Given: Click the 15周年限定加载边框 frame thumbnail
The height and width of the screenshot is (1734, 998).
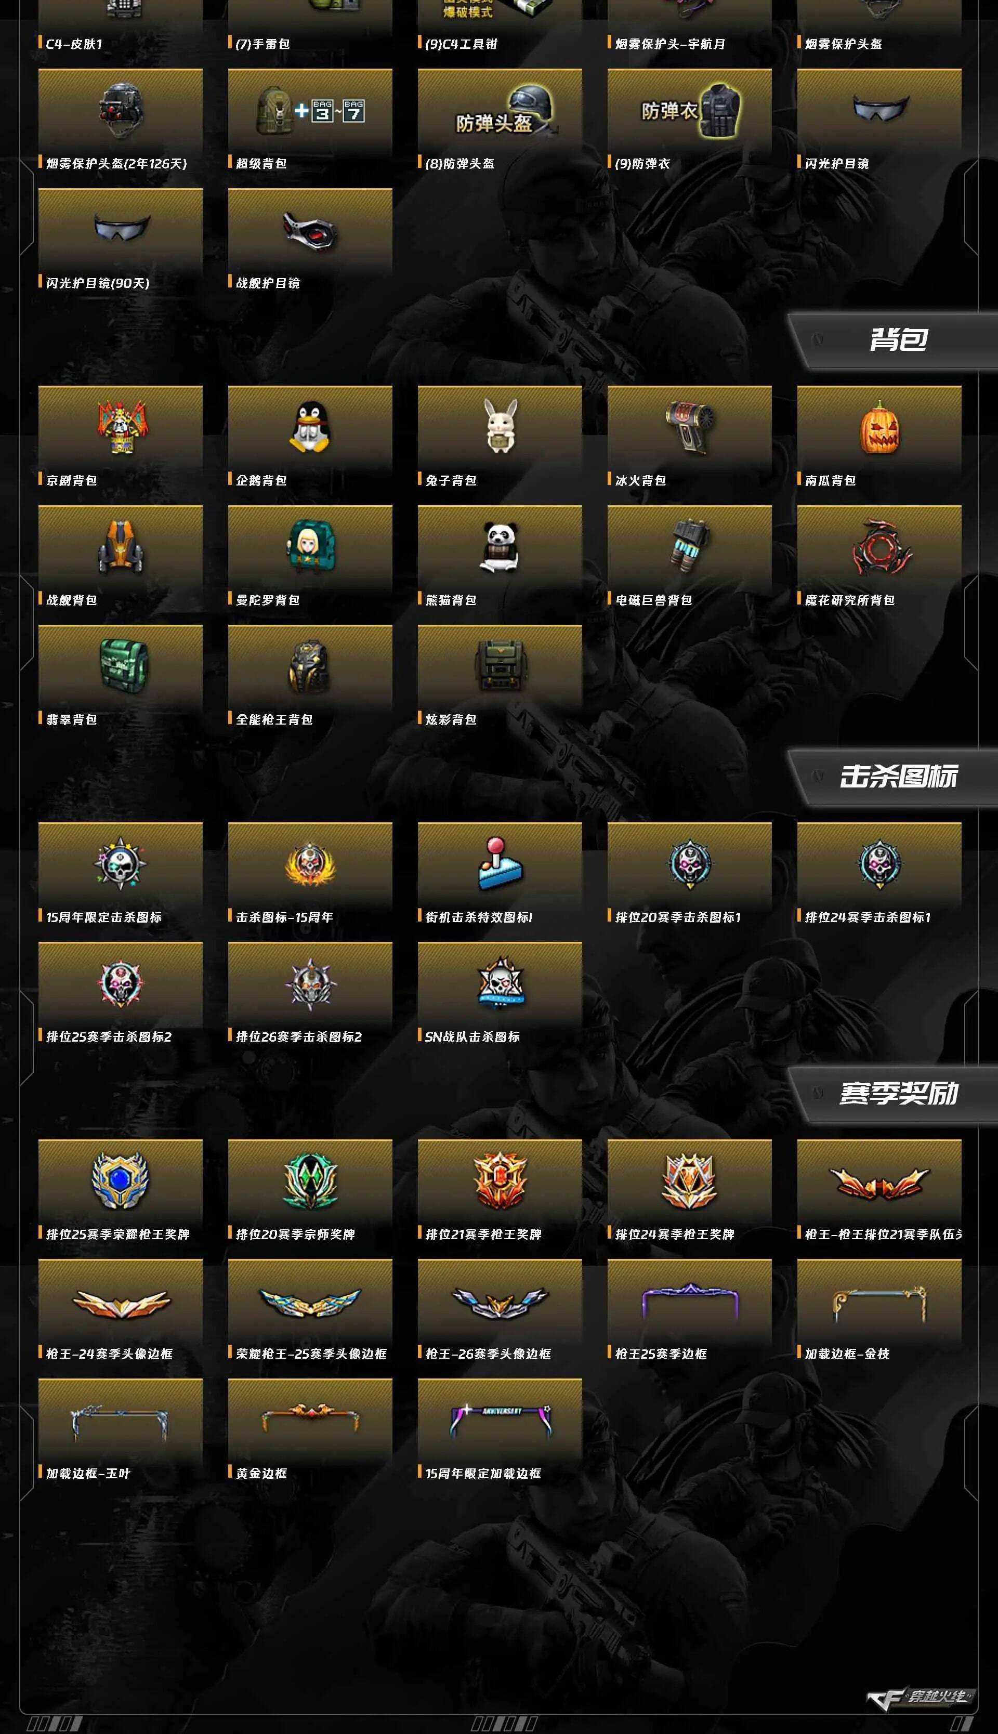Looking at the screenshot, I should click(500, 1430).
